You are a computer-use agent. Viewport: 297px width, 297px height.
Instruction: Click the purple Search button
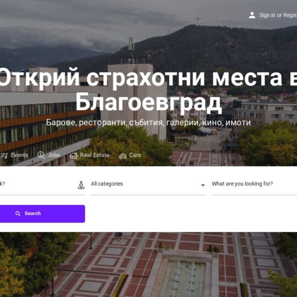pyautogui.click(x=42, y=213)
